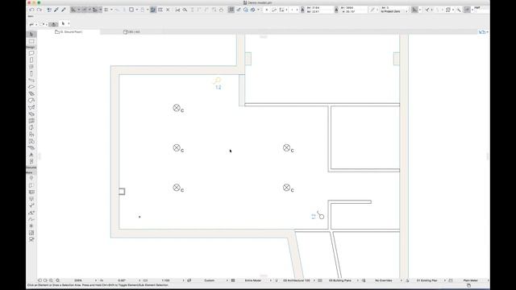Choose the Camera tool at toolbox bottom
This screenshot has height=290, width=516.
pyautogui.click(x=31, y=239)
